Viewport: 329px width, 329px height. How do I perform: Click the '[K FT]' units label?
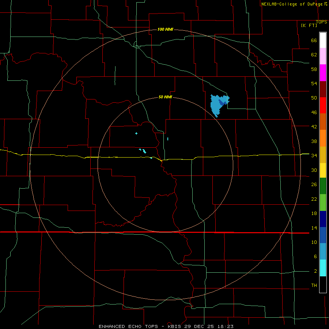[x=309, y=25]
